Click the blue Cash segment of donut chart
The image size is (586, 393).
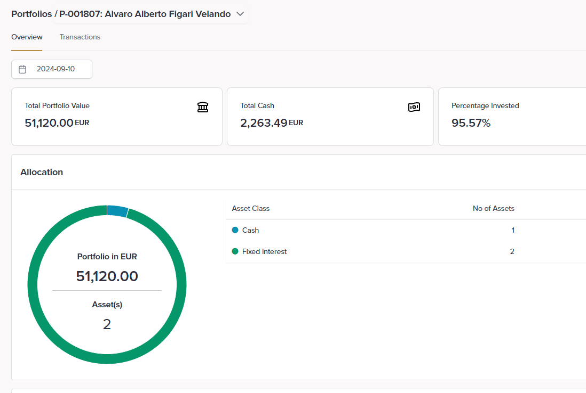117,210
